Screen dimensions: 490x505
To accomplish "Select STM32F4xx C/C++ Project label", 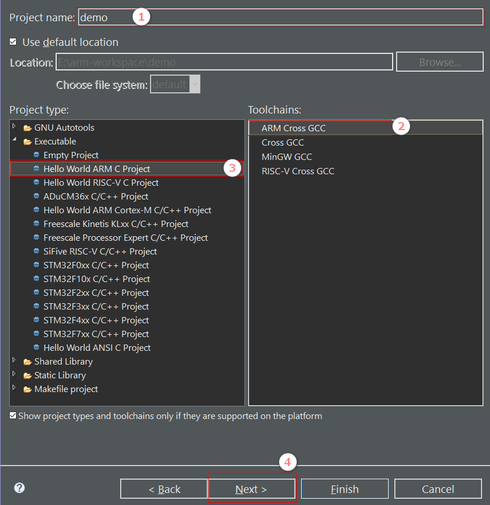I will point(96,320).
